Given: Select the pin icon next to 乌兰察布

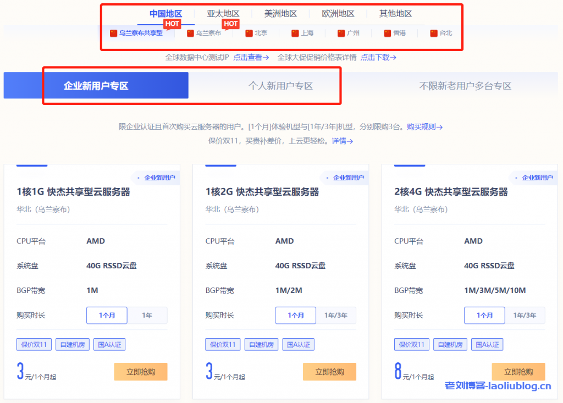Looking at the screenshot, I should click(x=191, y=33).
